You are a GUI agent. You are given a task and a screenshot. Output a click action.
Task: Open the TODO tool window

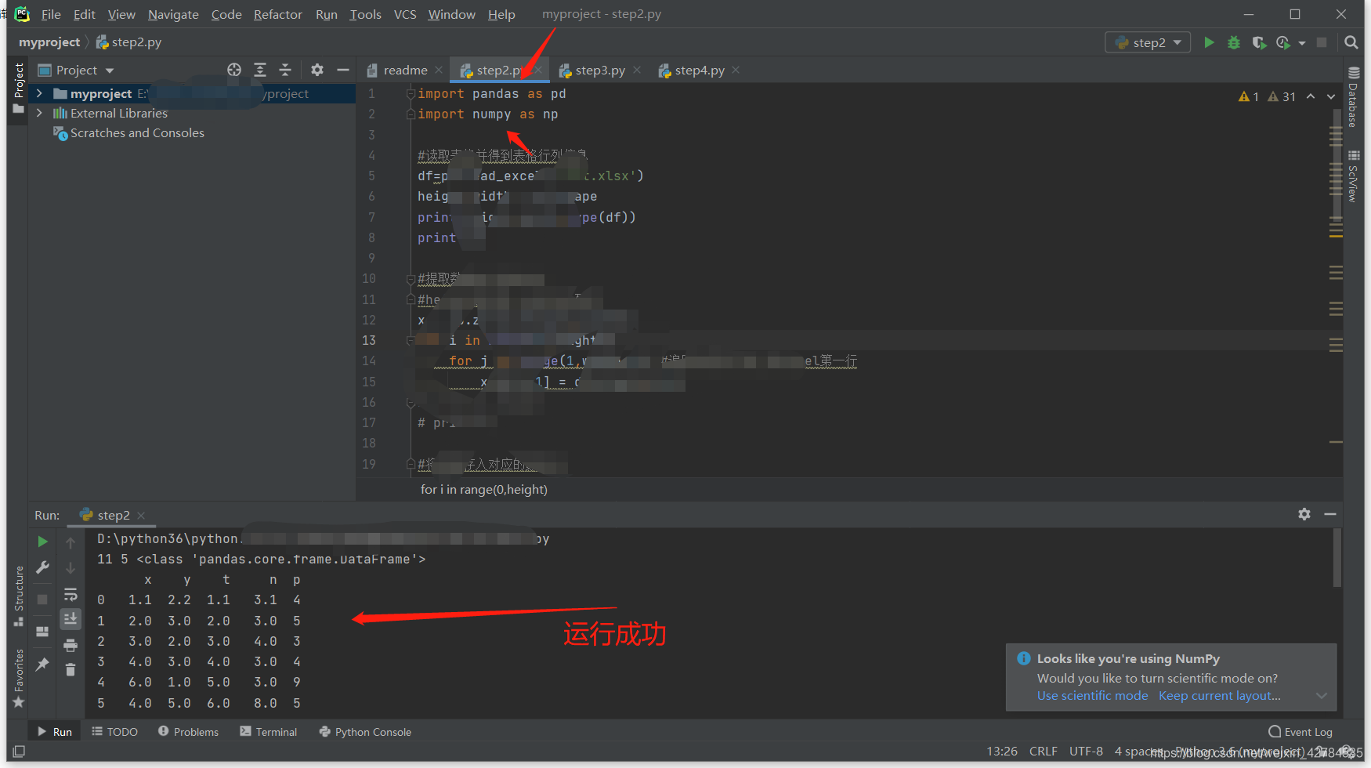pos(114,732)
